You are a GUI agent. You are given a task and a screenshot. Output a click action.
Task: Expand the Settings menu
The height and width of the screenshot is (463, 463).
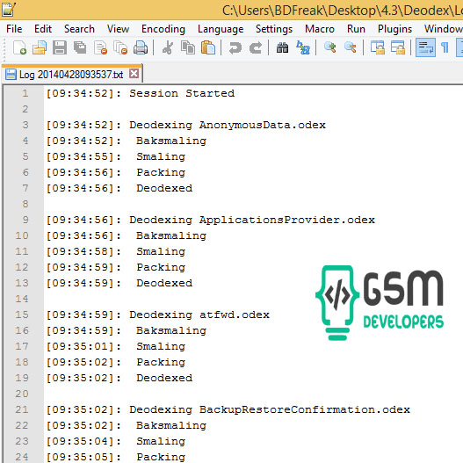[x=274, y=29]
